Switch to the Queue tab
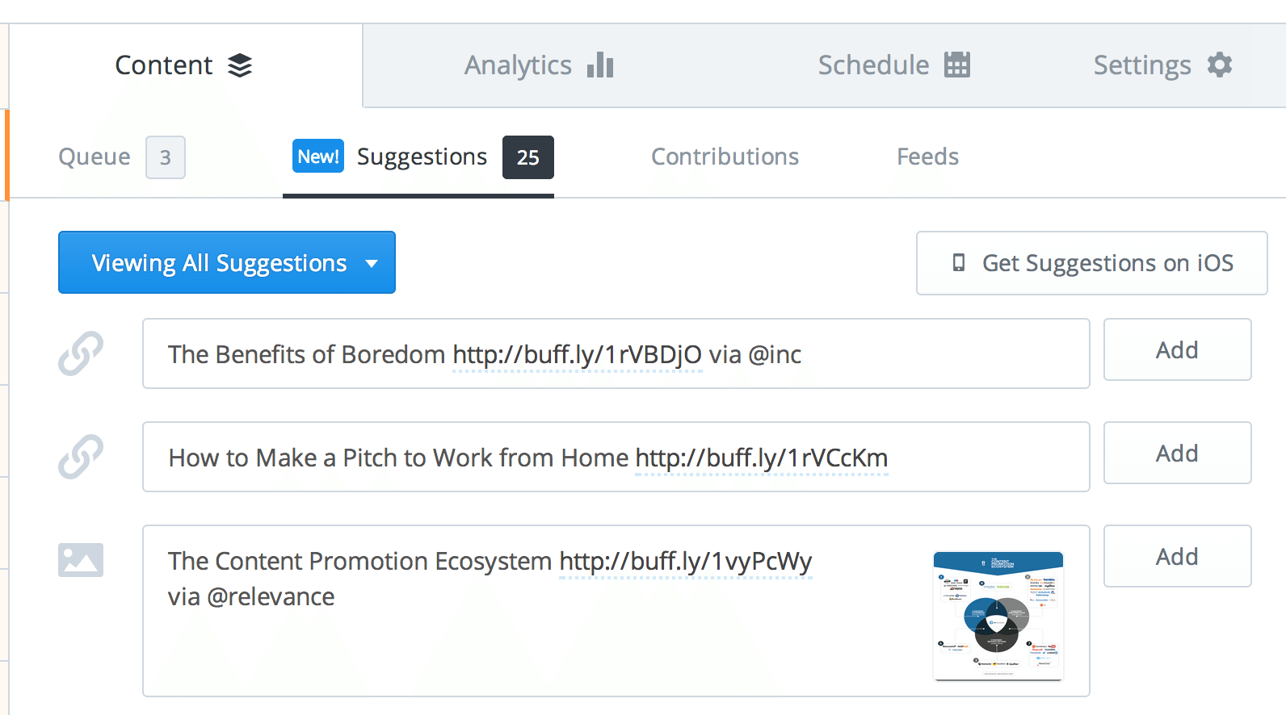This screenshot has height=715, width=1286. coord(94,157)
